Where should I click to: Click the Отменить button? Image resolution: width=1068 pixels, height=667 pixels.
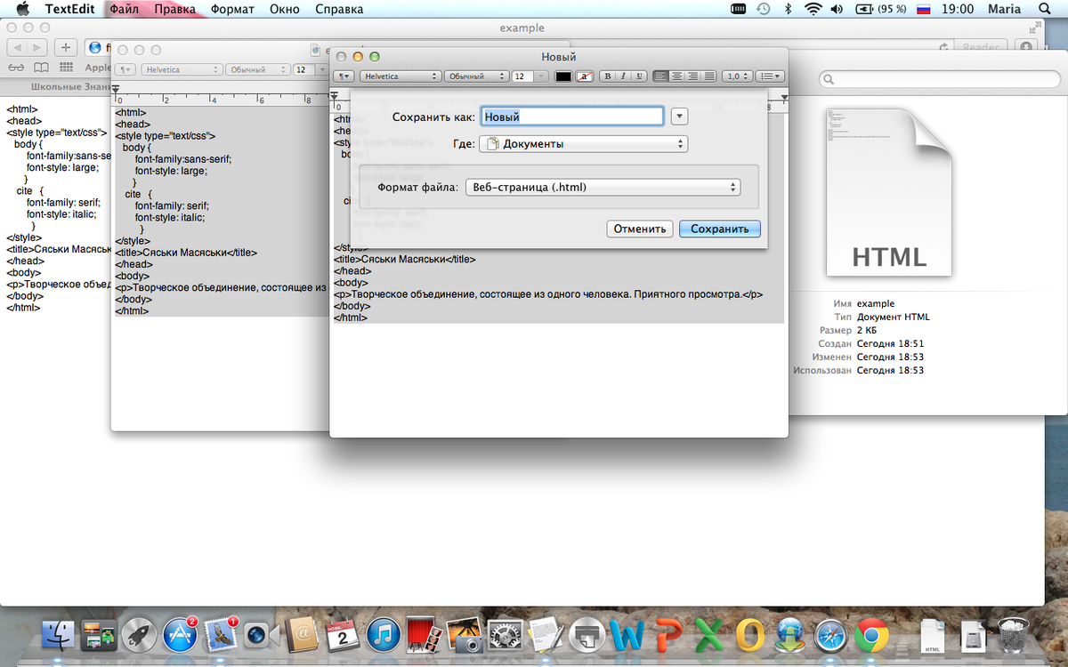click(x=640, y=229)
